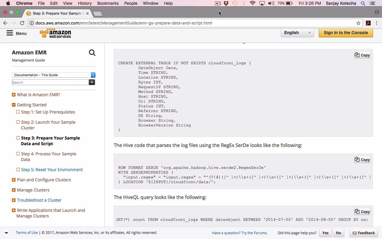Click the site information icon
This screenshot has height=239, width=382.
point(31,23)
